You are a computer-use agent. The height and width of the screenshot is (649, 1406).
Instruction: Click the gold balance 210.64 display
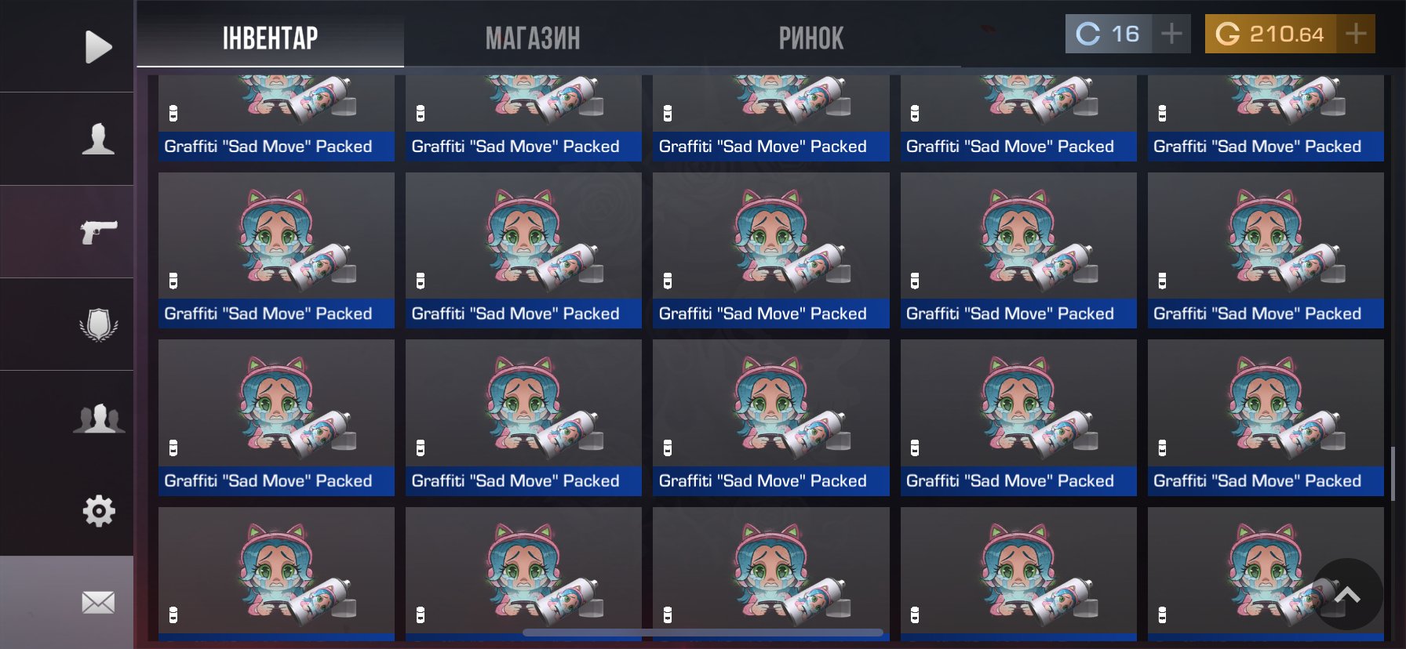1270,34
